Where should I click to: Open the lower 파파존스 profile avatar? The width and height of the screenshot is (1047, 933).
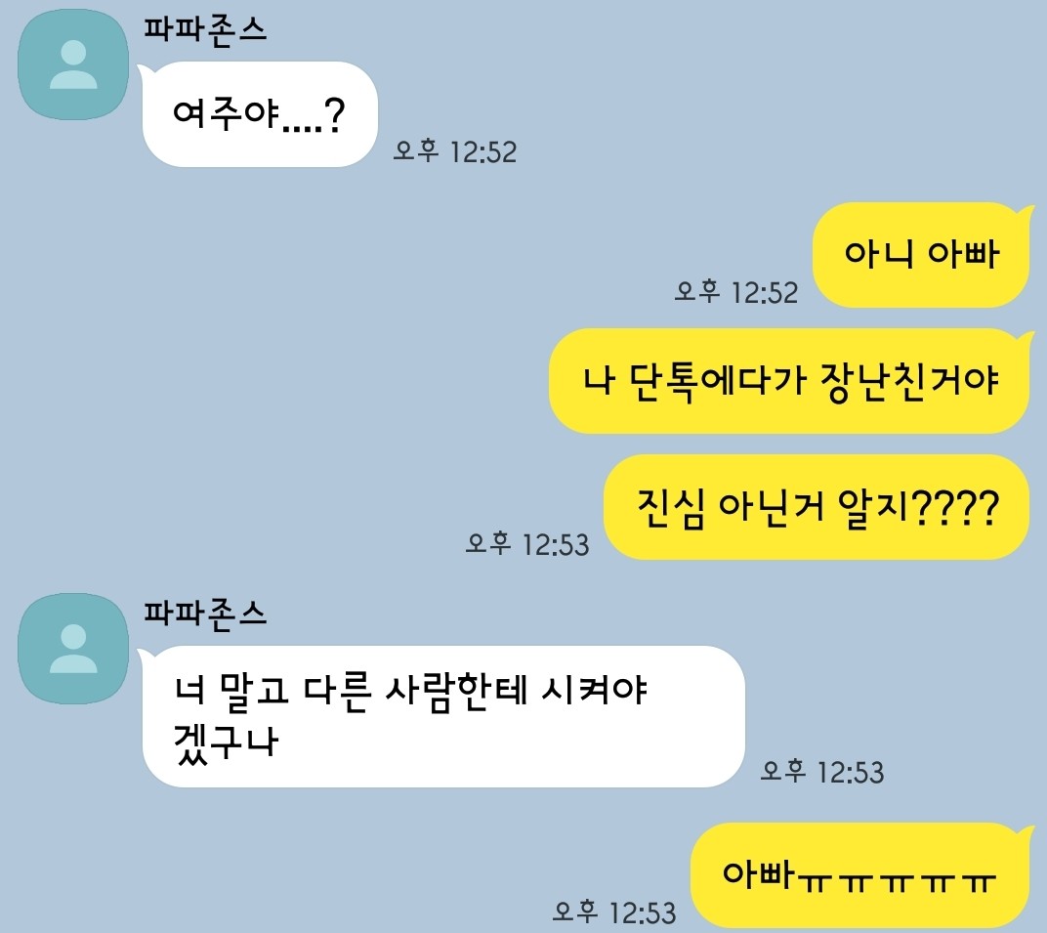coord(73,649)
